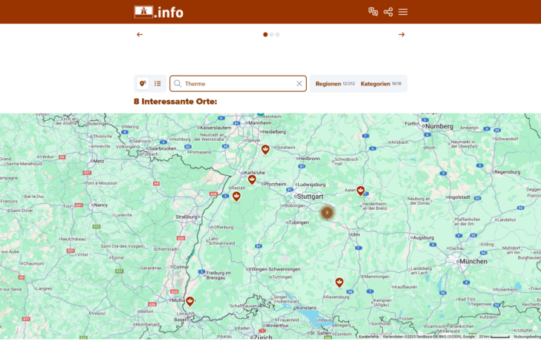Expand the Kategorien filter
The image size is (541, 356).
coord(381,84)
